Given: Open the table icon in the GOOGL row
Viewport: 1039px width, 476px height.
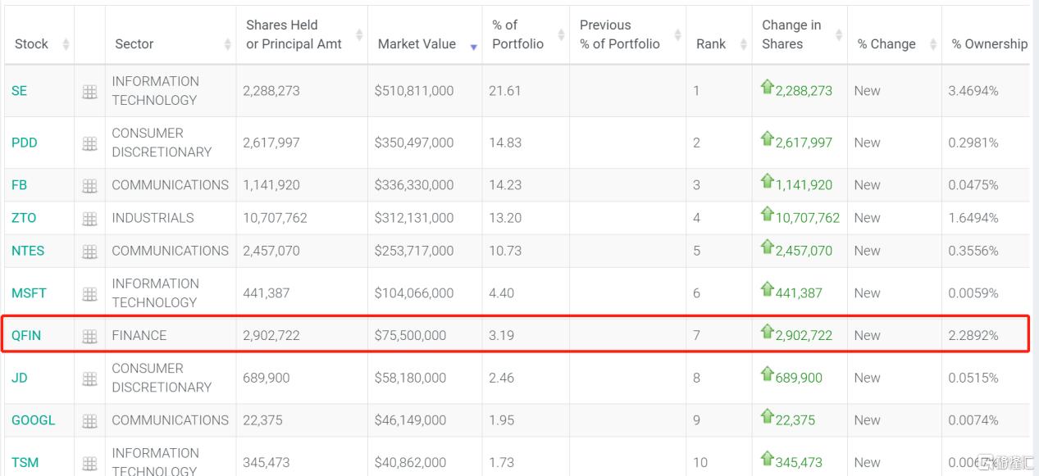Looking at the screenshot, I should [90, 421].
